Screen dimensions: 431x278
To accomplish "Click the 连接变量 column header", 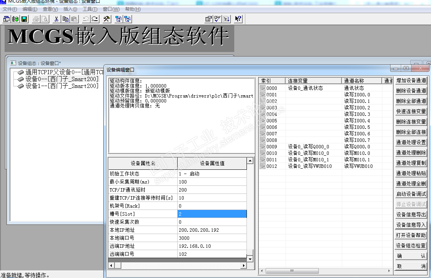I will click(313, 81).
